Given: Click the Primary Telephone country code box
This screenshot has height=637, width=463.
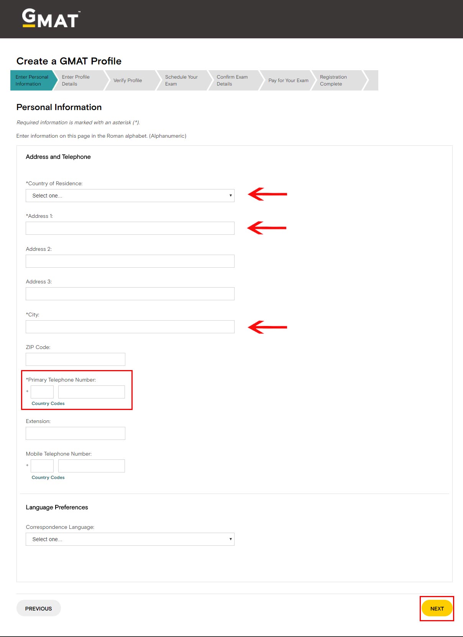Looking at the screenshot, I should pos(42,392).
